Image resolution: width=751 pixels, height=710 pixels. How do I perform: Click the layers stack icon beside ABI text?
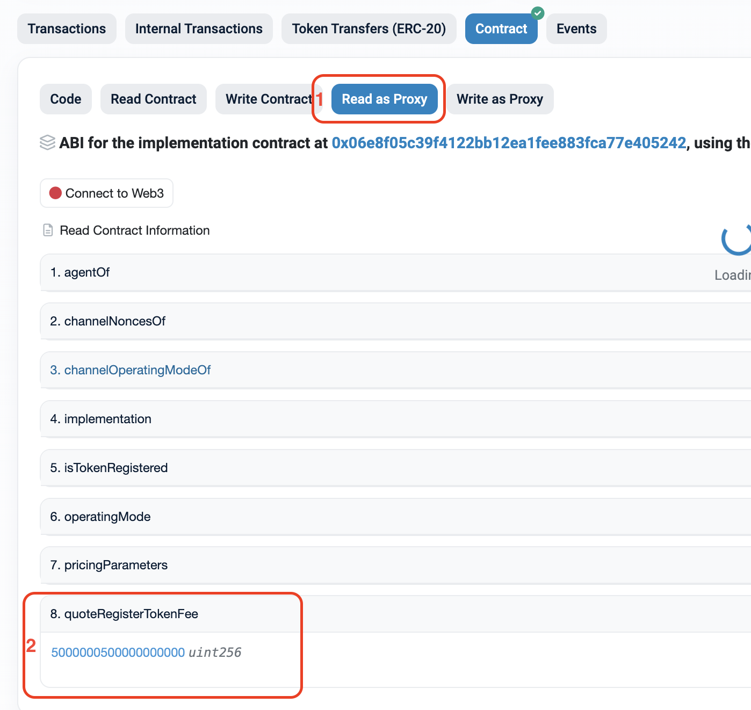pos(48,143)
